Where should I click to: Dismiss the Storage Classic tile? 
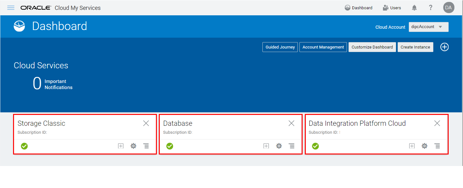(x=146, y=123)
